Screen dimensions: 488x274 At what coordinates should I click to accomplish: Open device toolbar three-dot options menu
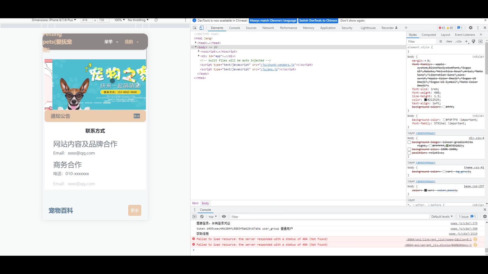pos(186,20)
